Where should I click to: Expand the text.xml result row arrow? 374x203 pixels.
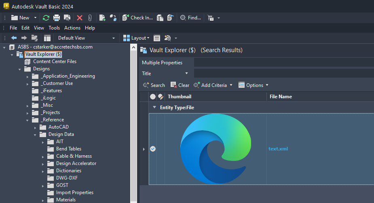[144, 149]
